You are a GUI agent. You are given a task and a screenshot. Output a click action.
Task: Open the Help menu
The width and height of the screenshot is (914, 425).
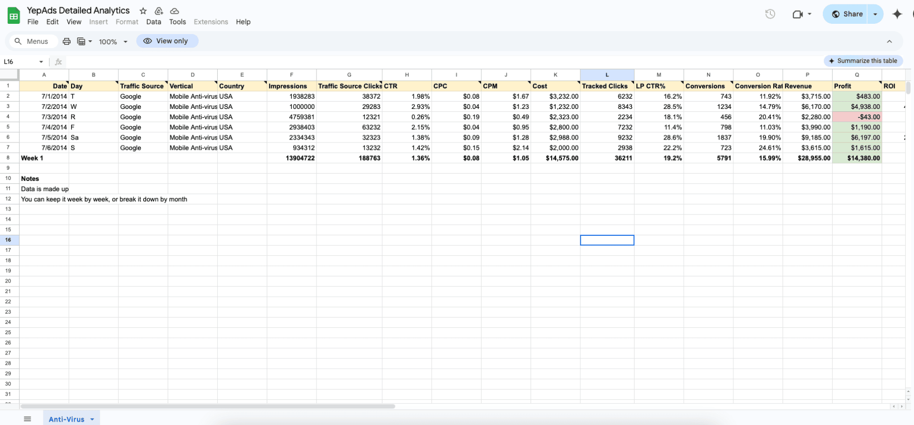[x=243, y=22]
